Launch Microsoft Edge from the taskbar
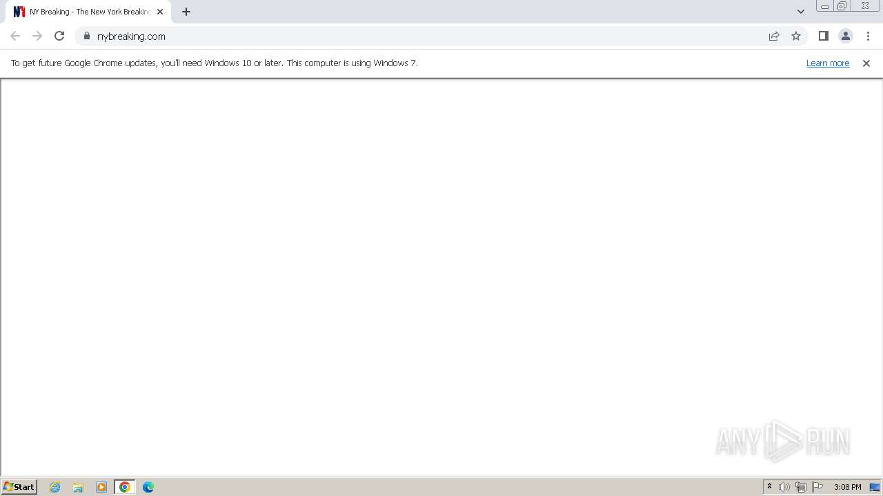This screenshot has width=883, height=496. pyautogui.click(x=148, y=487)
